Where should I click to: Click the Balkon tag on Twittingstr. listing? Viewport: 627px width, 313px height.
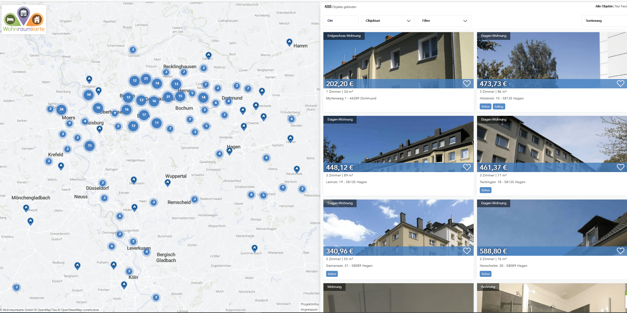[x=485, y=190]
